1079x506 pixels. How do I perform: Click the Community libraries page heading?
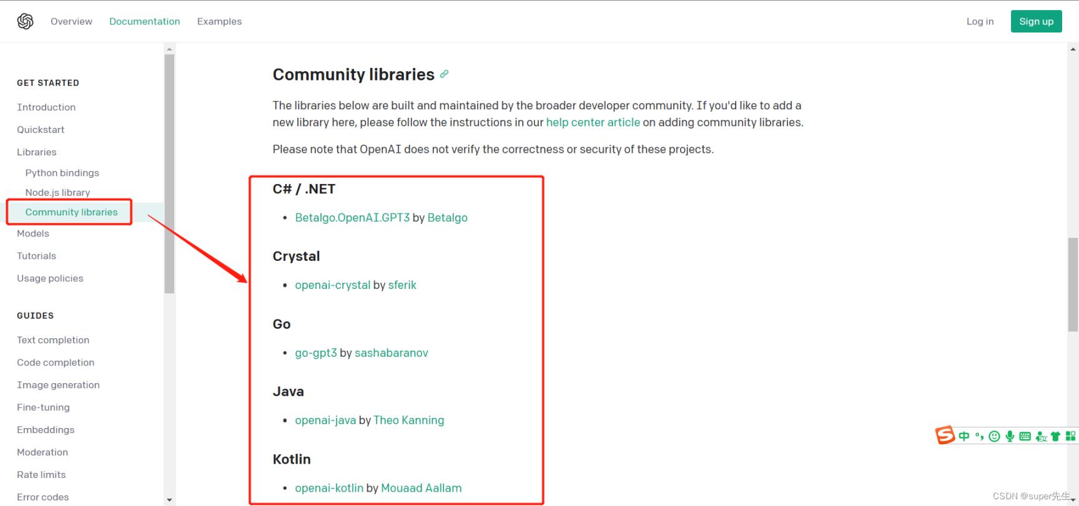[353, 74]
